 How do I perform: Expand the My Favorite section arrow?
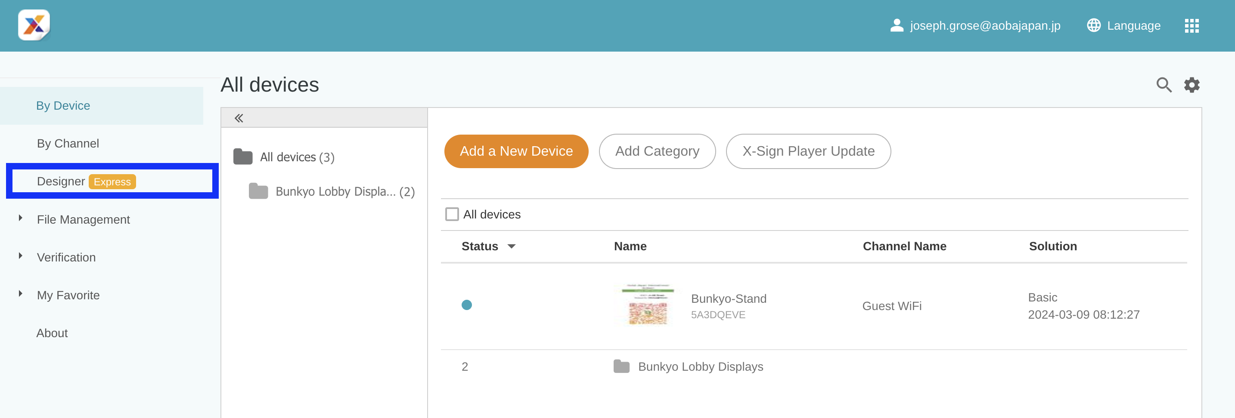click(x=21, y=294)
